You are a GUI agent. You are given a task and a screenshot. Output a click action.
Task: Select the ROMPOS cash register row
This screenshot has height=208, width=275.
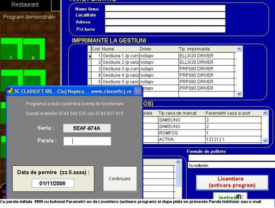click(x=180, y=132)
